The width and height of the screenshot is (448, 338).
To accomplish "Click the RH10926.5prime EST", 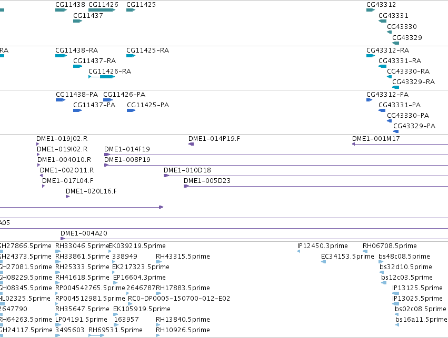I will (x=158, y=336).
